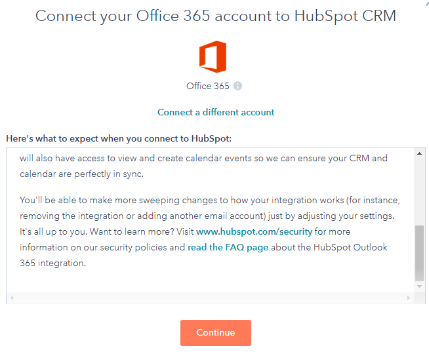Click the 'sweeping changes' paragraph text
Image resolution: width=429 pixels, height=354 pixels.
click(210, 231)
